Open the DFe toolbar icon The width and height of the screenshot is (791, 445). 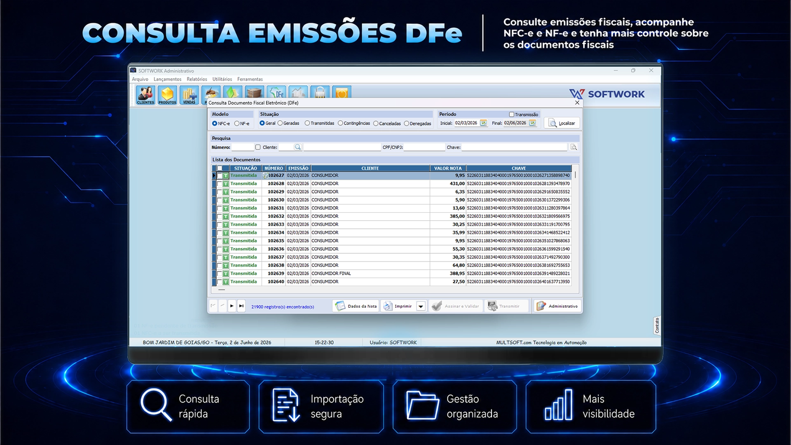(276, 92)
